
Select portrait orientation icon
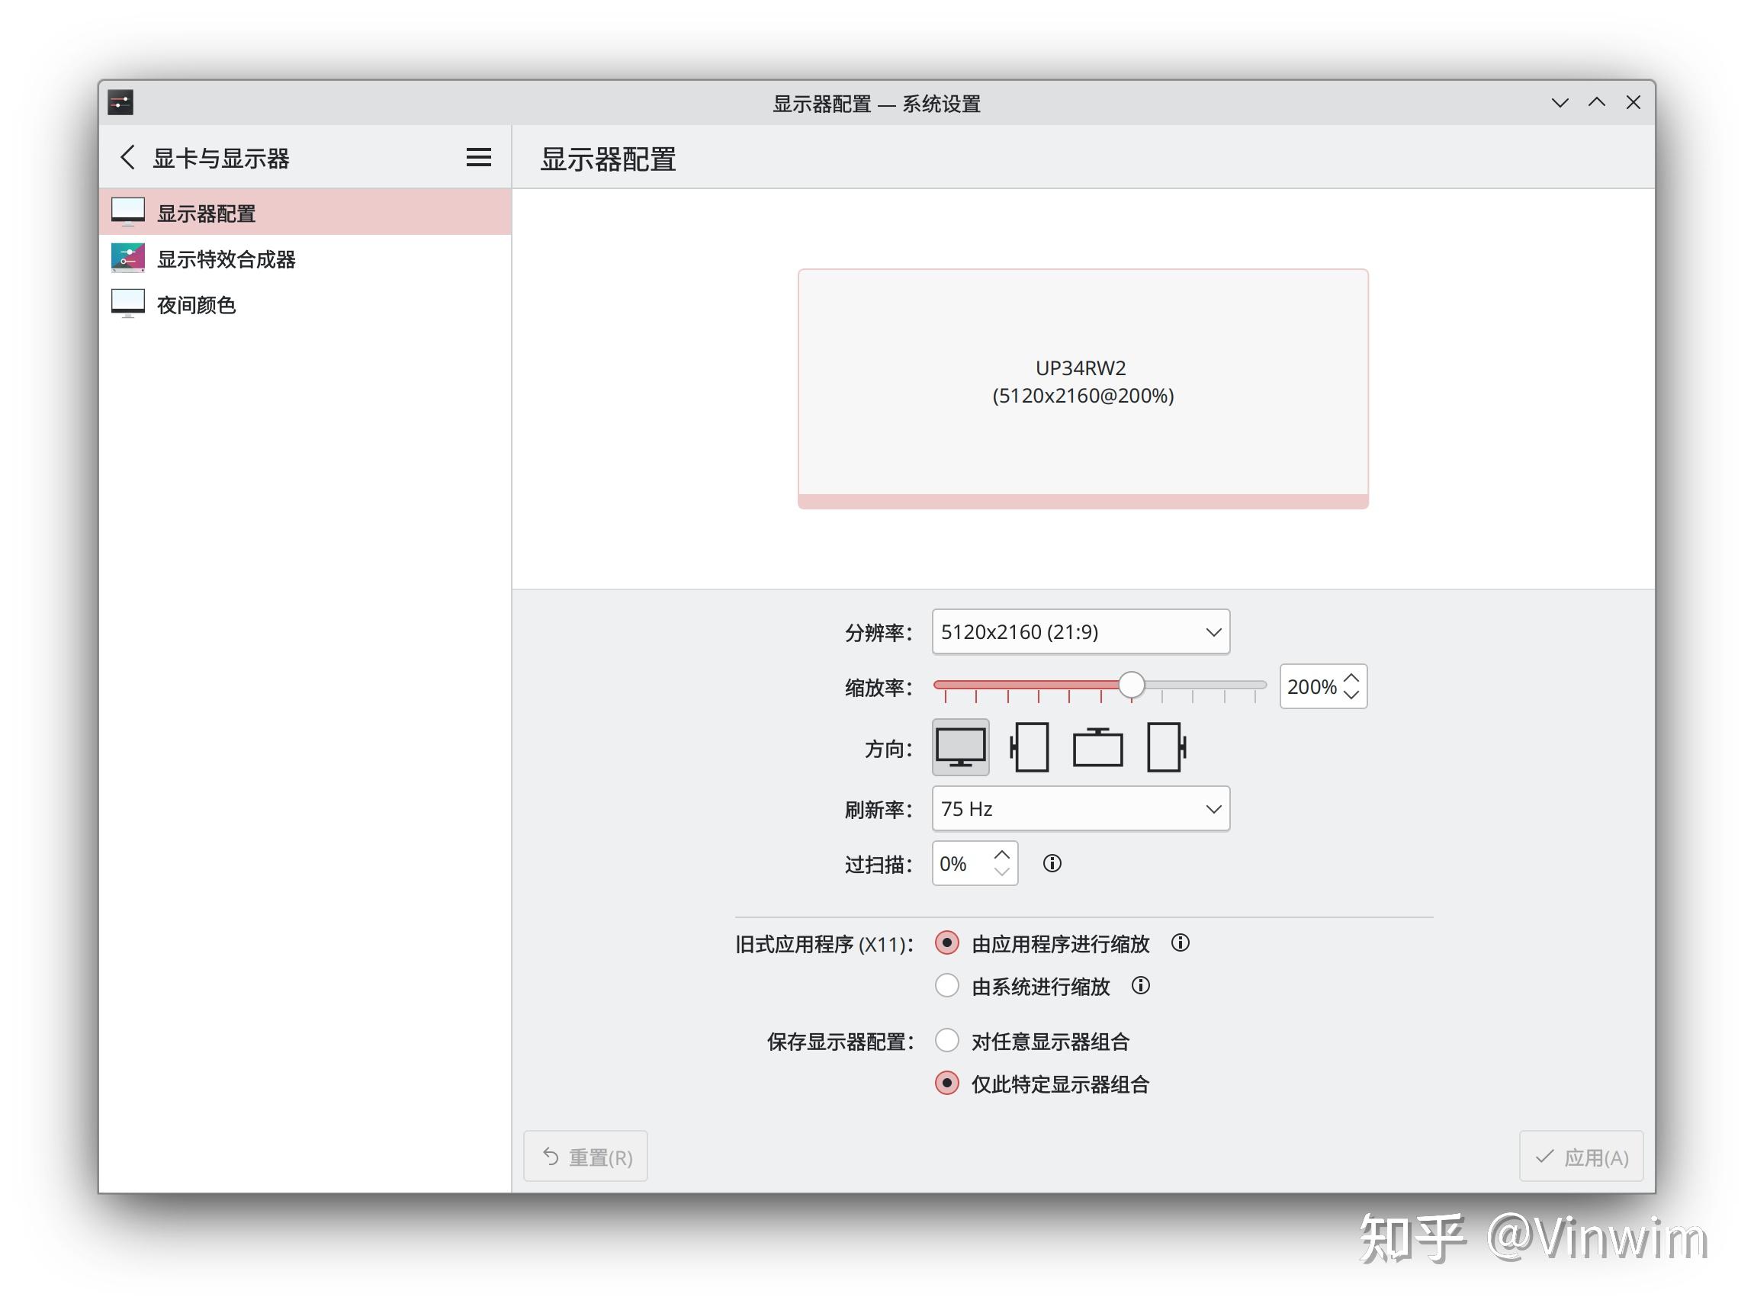[x=1030, y=747]
